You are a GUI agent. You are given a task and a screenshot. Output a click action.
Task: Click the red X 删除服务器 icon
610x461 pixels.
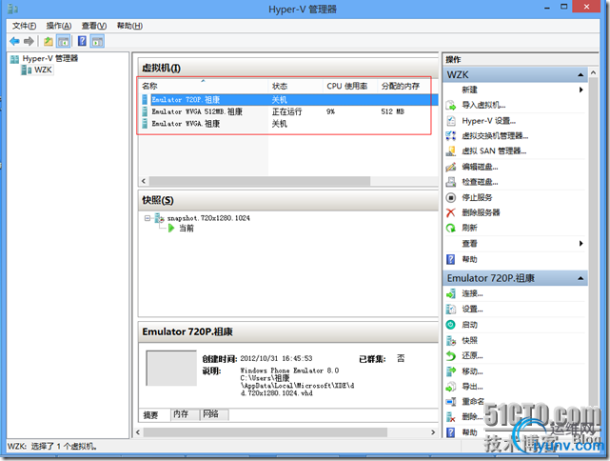[450, 212]
